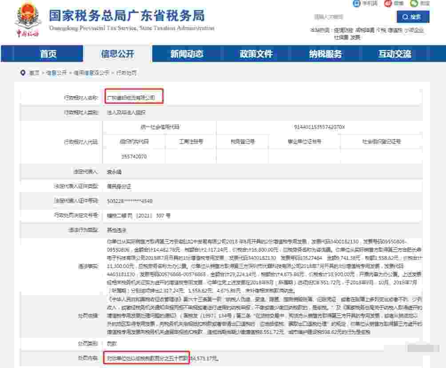The height and width of the screenshot is (368, 446).
Task: Focus the site search input field
Action: tap(353, 17)
